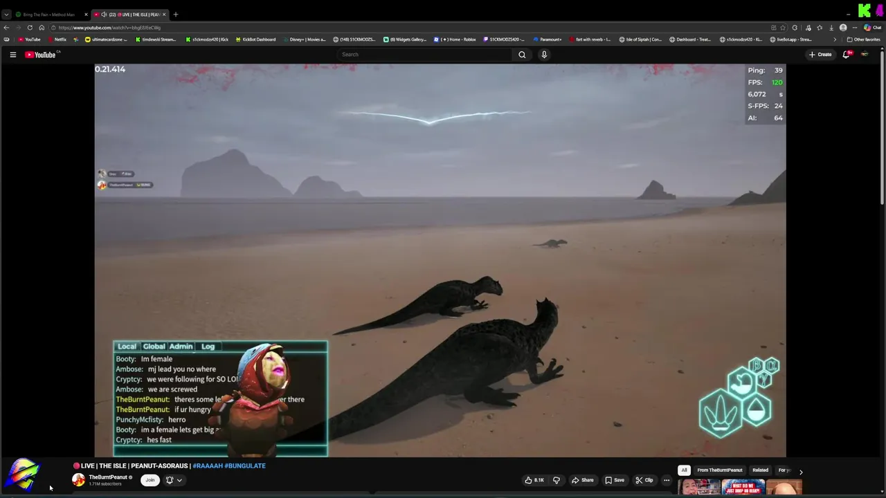Create a clip of the video

coord(644,480)
